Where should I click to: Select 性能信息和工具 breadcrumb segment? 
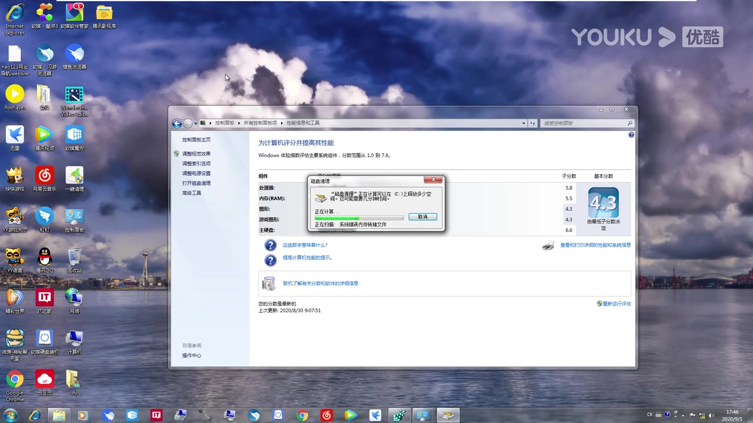click(303, 123)
